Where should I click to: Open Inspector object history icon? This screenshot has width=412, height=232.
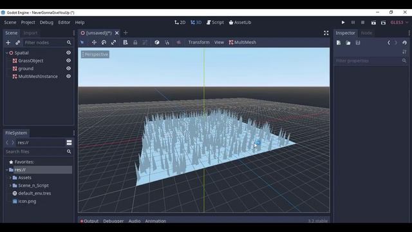click(x=404, y=43)
